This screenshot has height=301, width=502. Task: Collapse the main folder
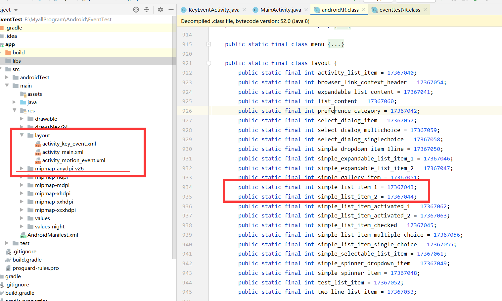[x=7, y=86]
